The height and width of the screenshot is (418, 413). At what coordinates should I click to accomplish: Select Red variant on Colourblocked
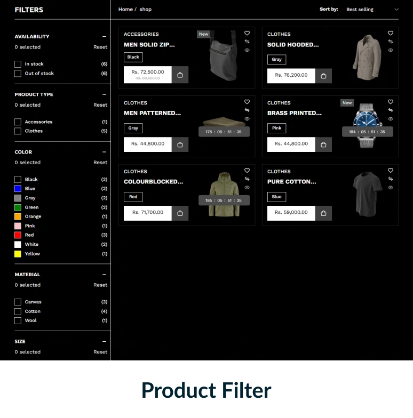point(133,197)
